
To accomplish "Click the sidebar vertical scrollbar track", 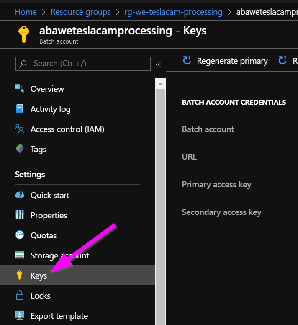I will (160, 206).
